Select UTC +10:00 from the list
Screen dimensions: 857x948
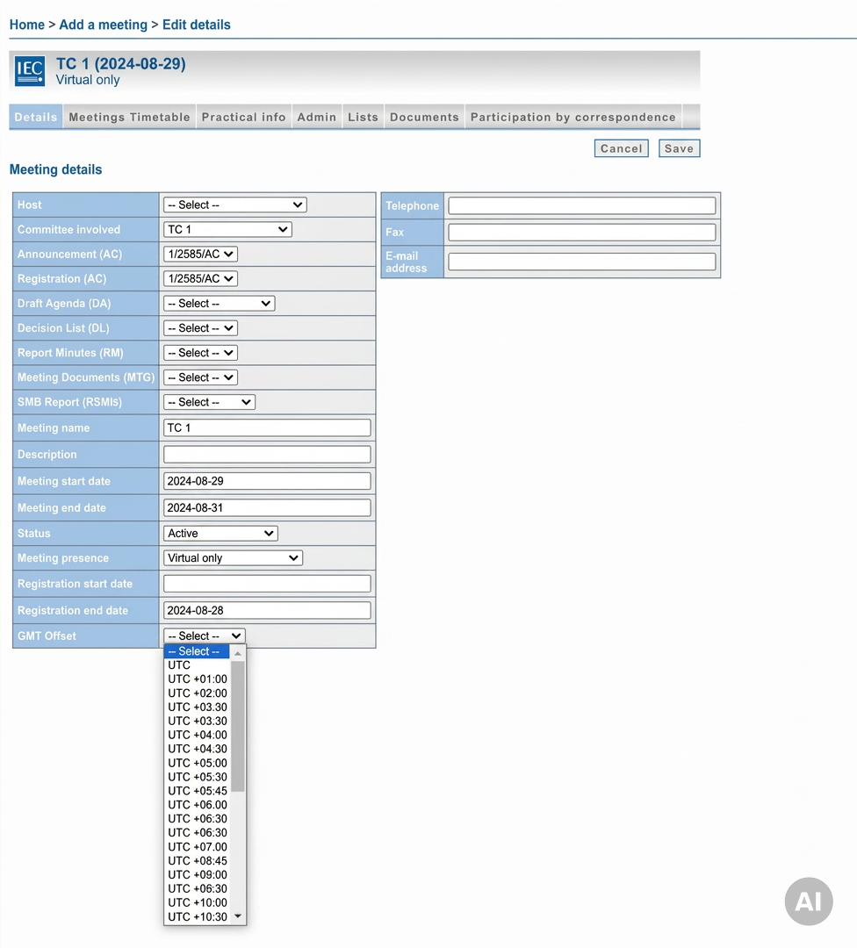[198, 902]
